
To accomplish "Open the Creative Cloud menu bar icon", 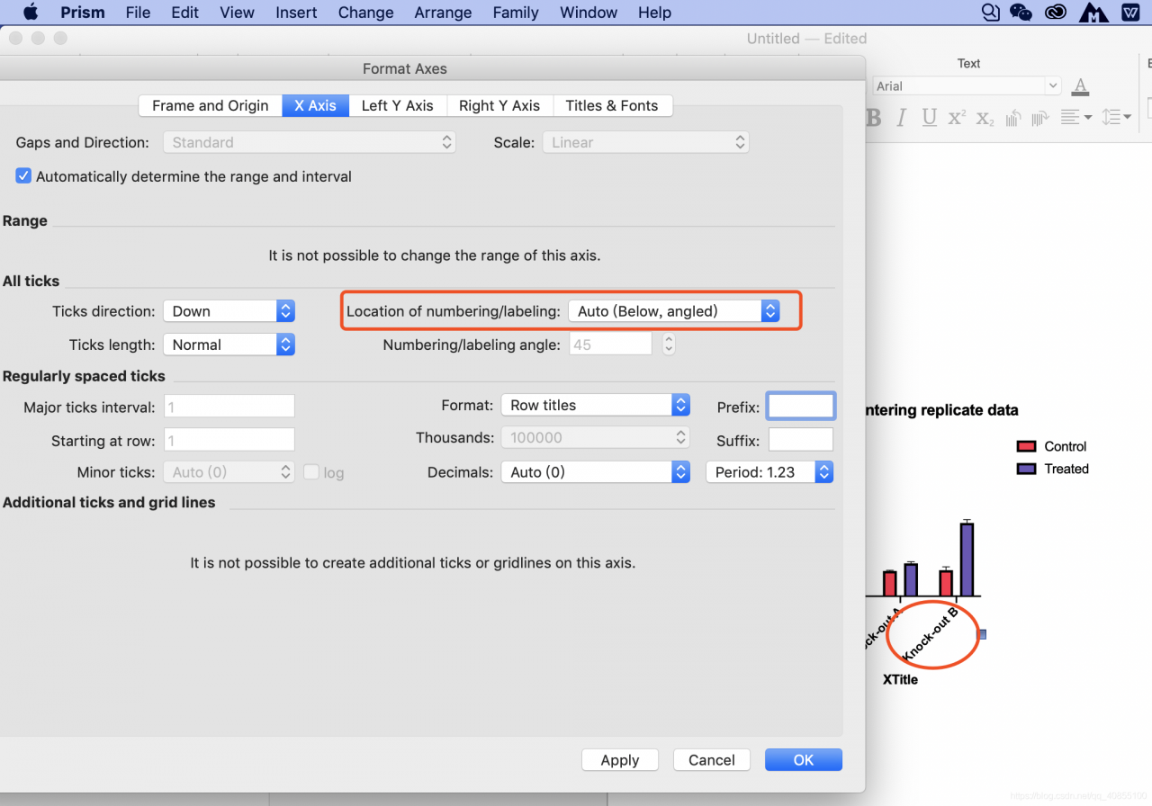I will coord(1055,13).
